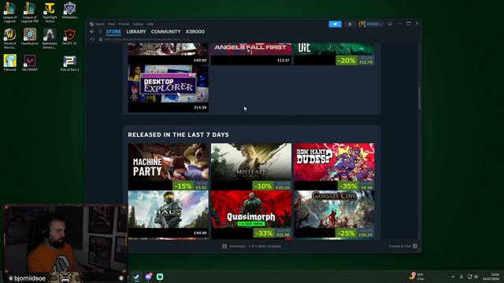Click the Downloads icon at bottom
504x283 pixels.
click(x=224, y=246)
